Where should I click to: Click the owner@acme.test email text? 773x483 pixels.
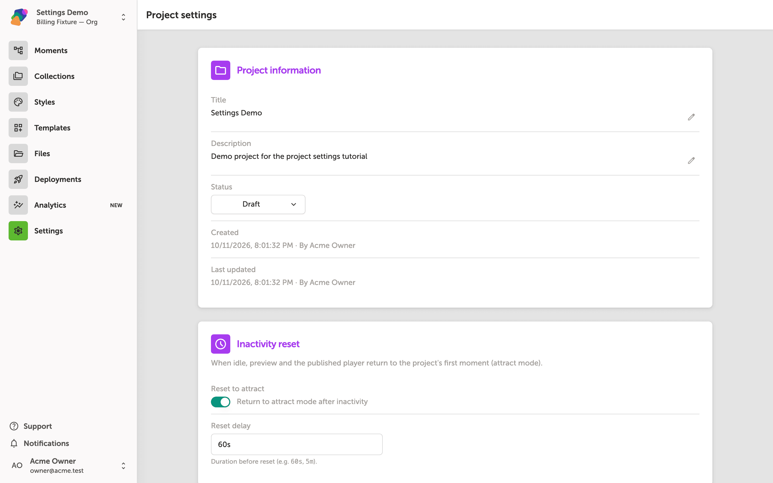click(x=57, y=471)
